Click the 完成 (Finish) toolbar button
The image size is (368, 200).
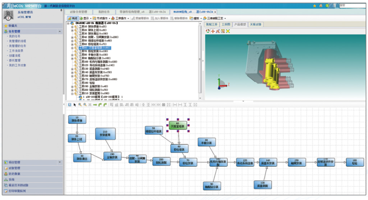coord(73,18)
